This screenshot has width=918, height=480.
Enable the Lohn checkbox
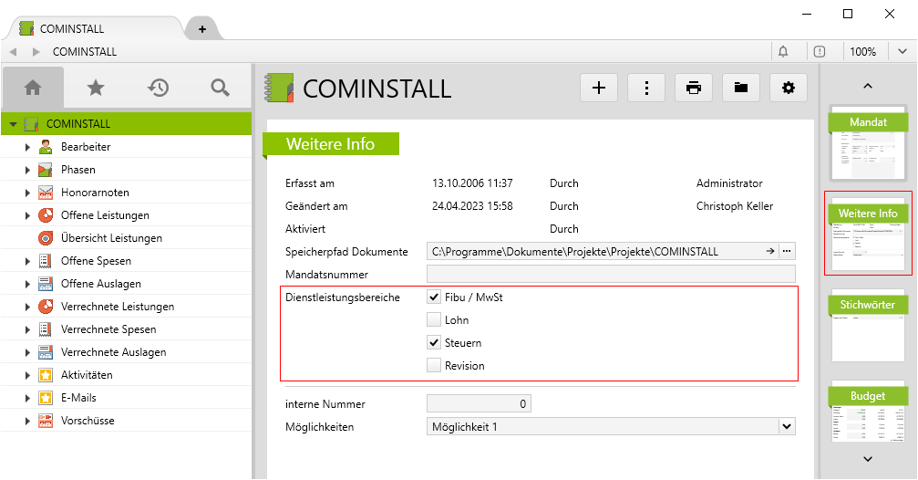(x=434, y=320)
